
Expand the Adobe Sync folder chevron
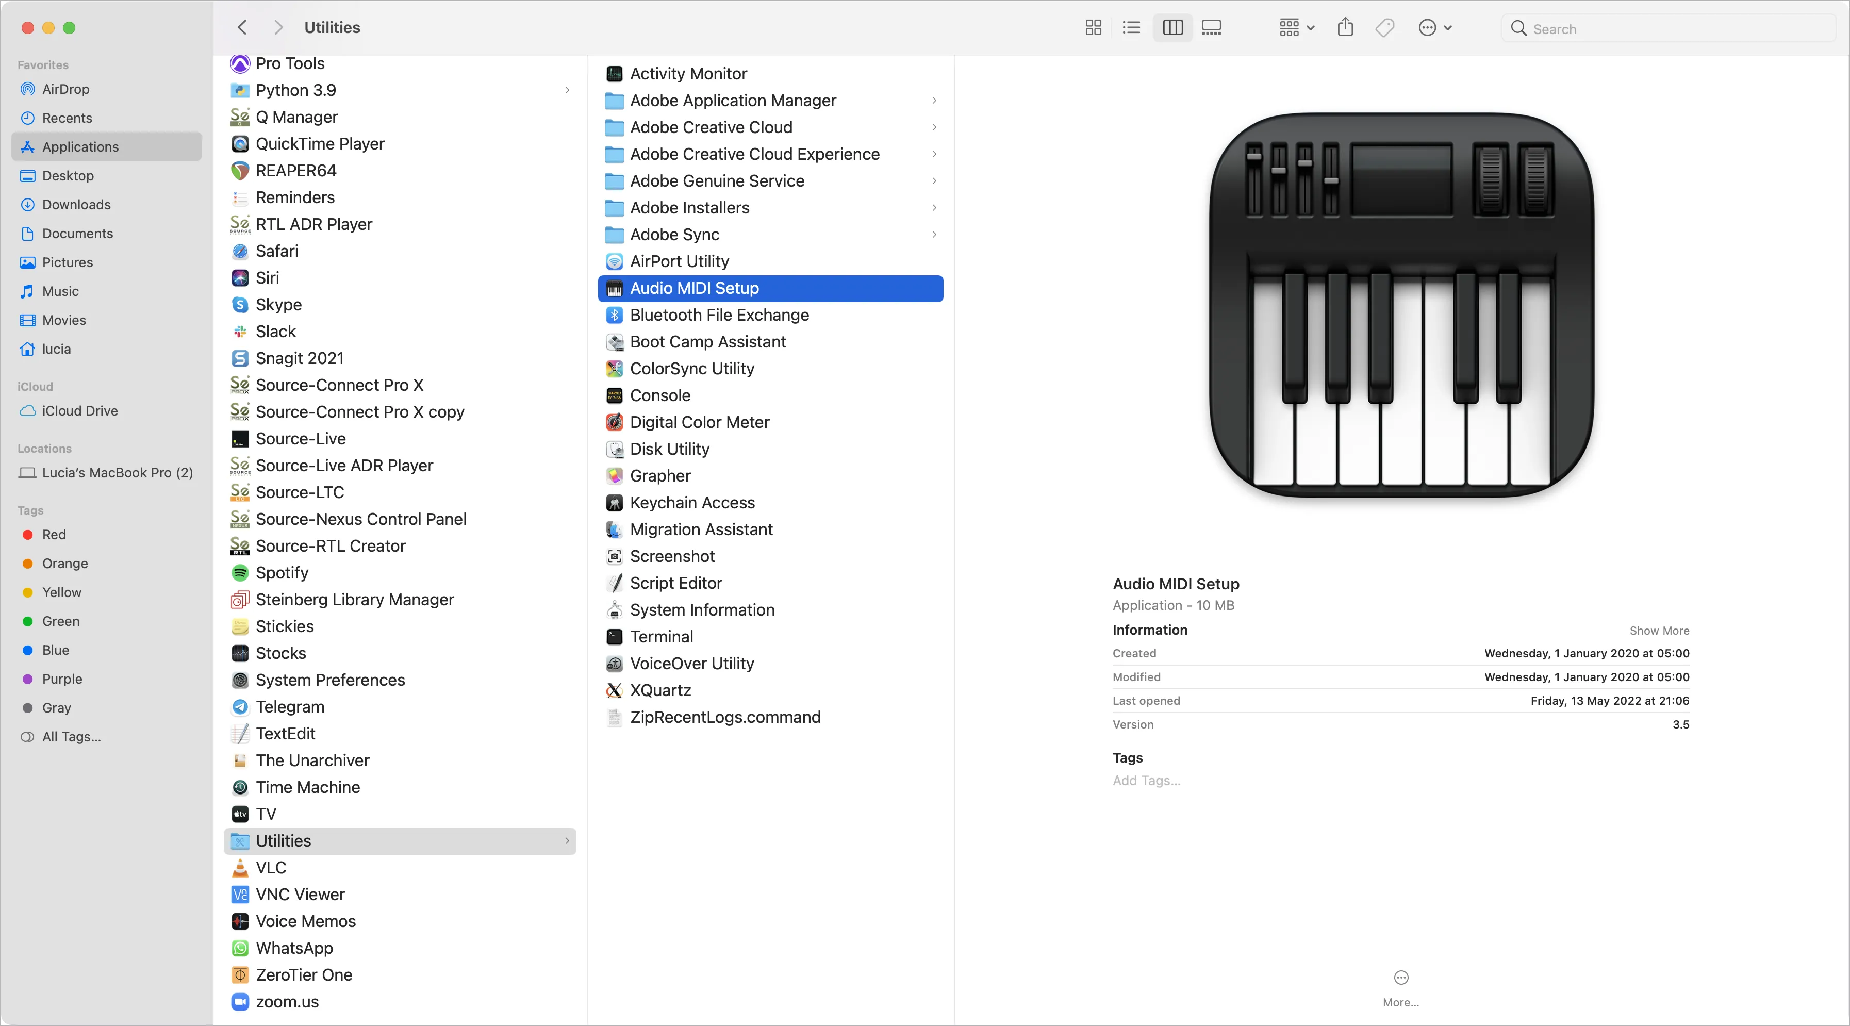934,235
